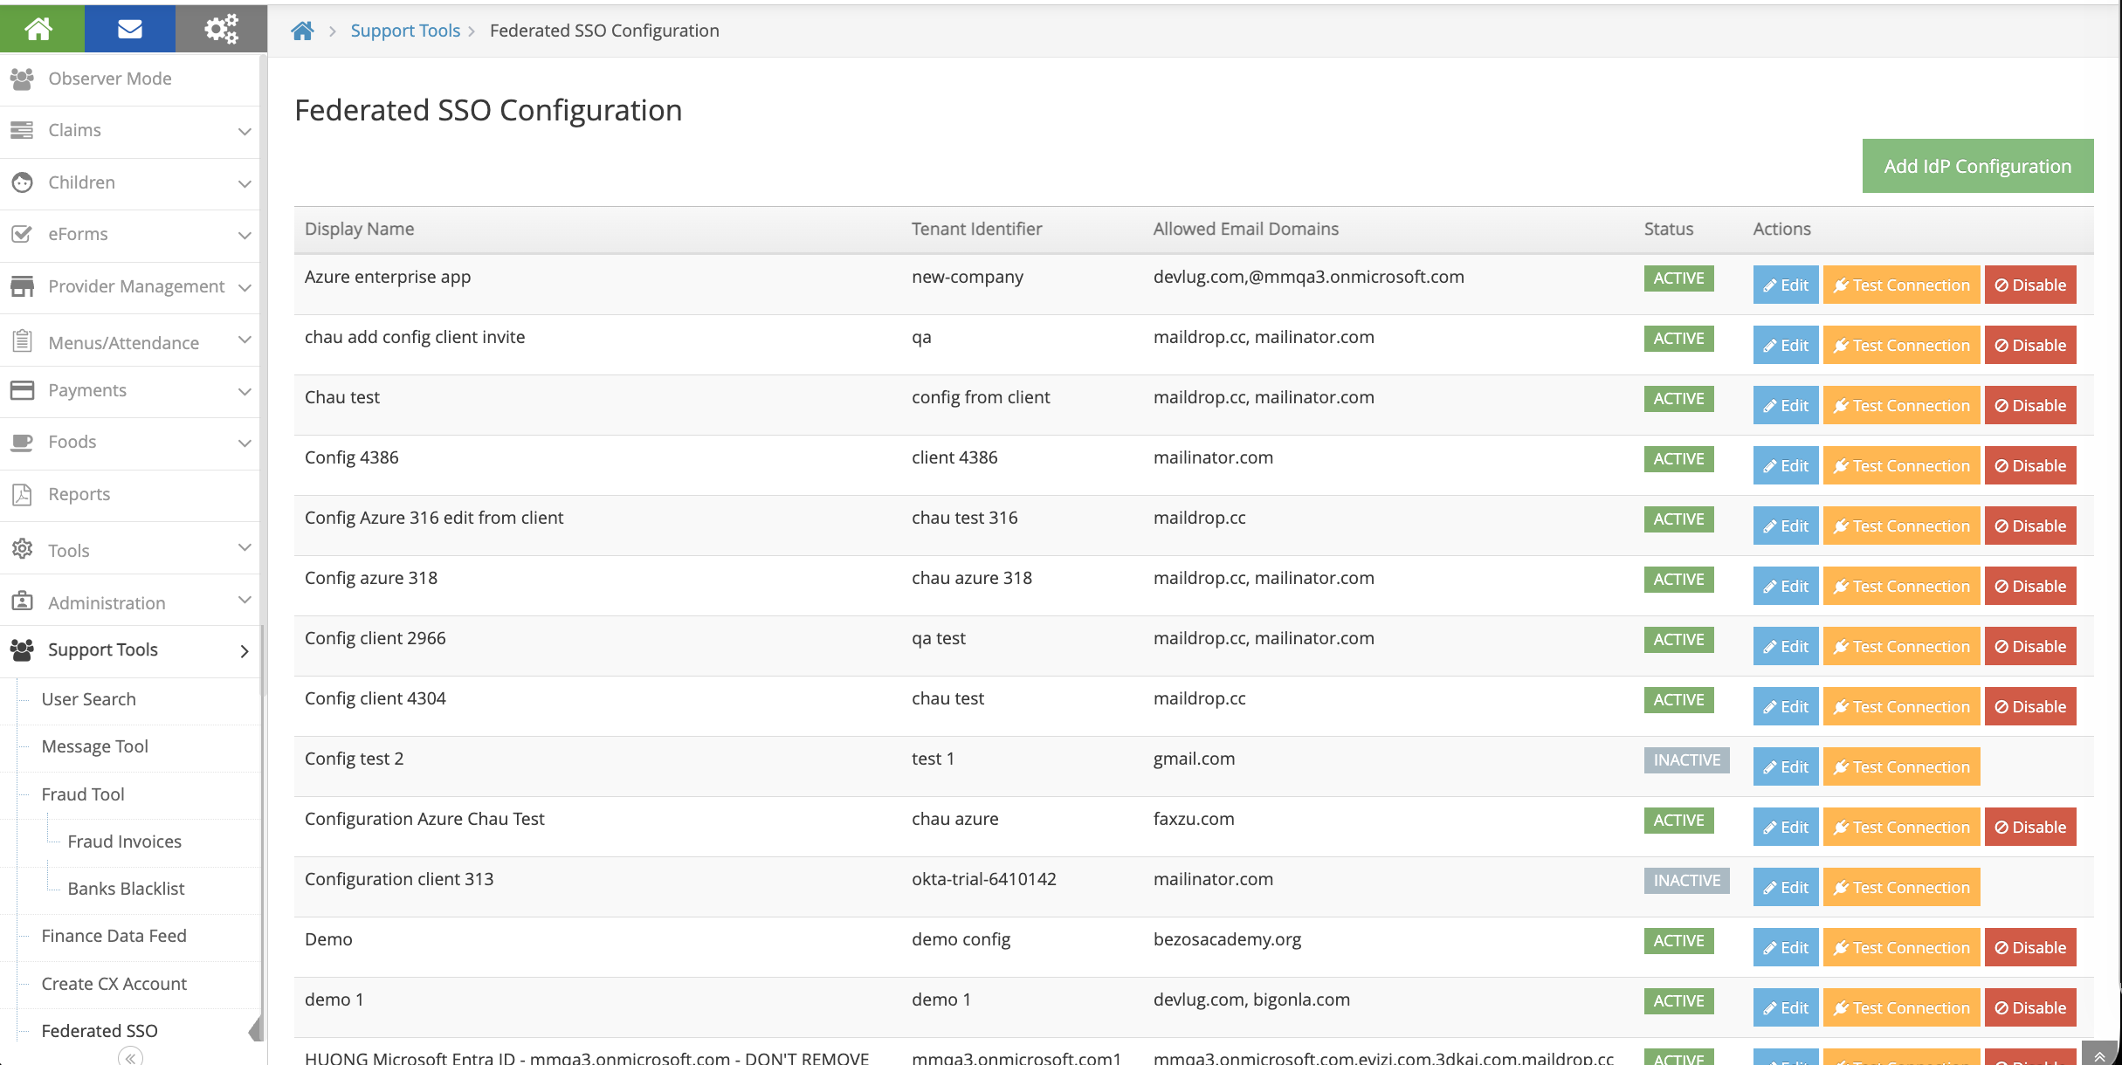Open the blue envelope messages icon

pyautogui.click(x=129, y=27)
